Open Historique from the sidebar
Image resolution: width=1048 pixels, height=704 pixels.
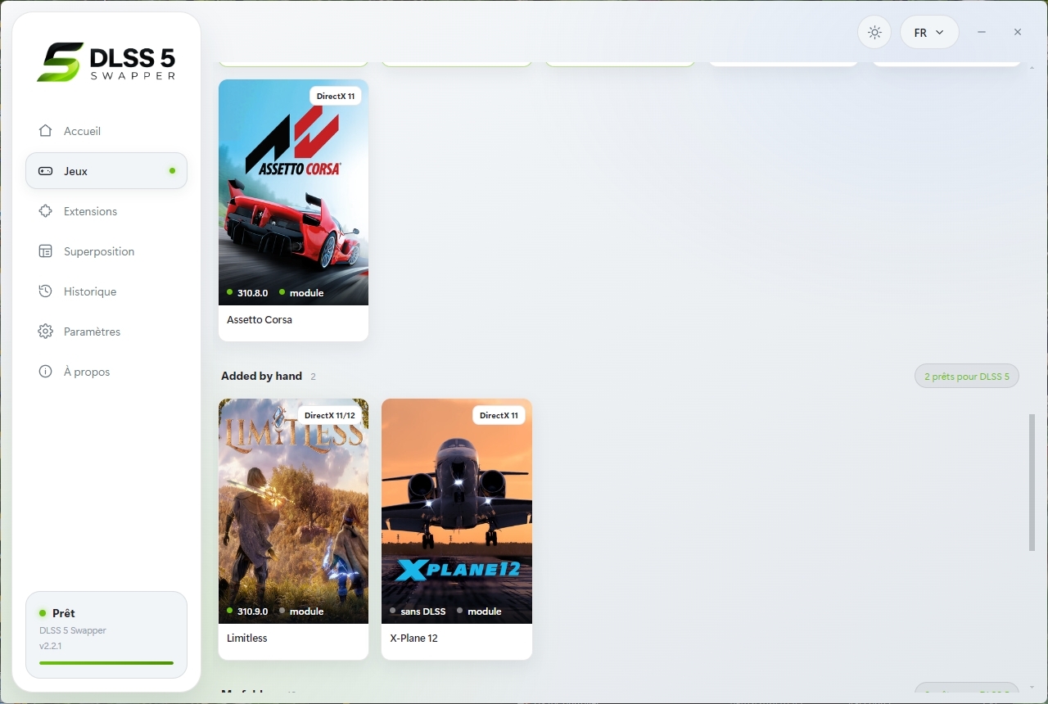106,291
